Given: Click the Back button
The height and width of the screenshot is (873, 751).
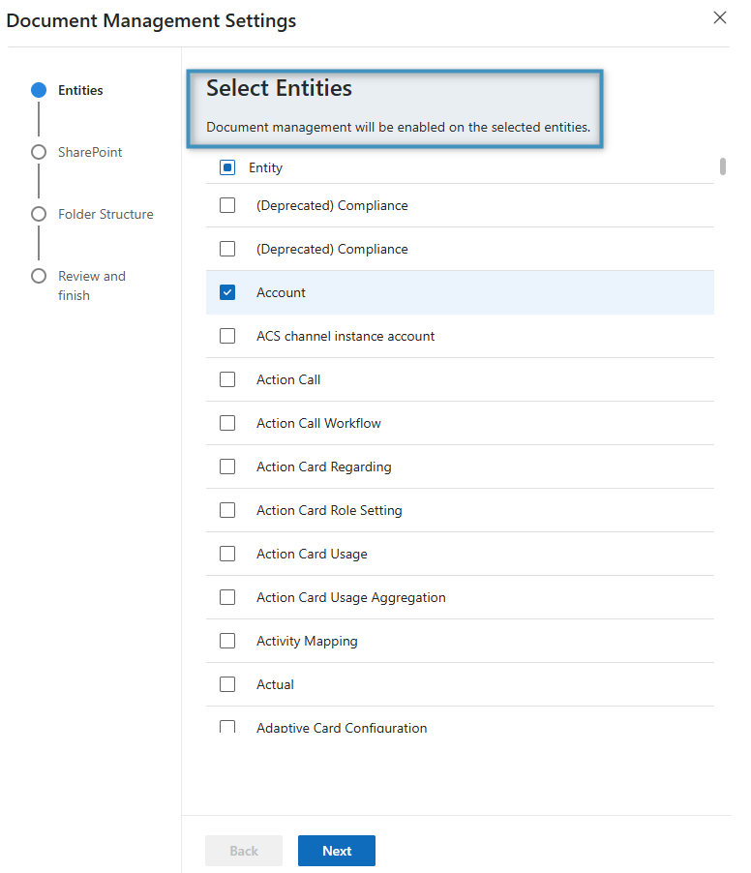Looking at the screenshot, I should pos(244,851).
